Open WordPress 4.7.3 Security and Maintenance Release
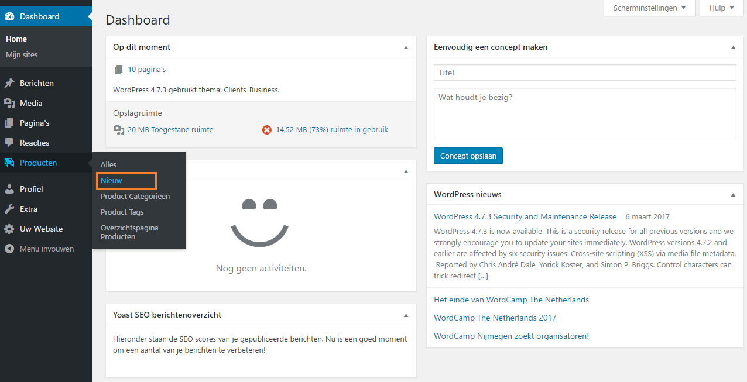747x382 pixels. pos(525,216)
